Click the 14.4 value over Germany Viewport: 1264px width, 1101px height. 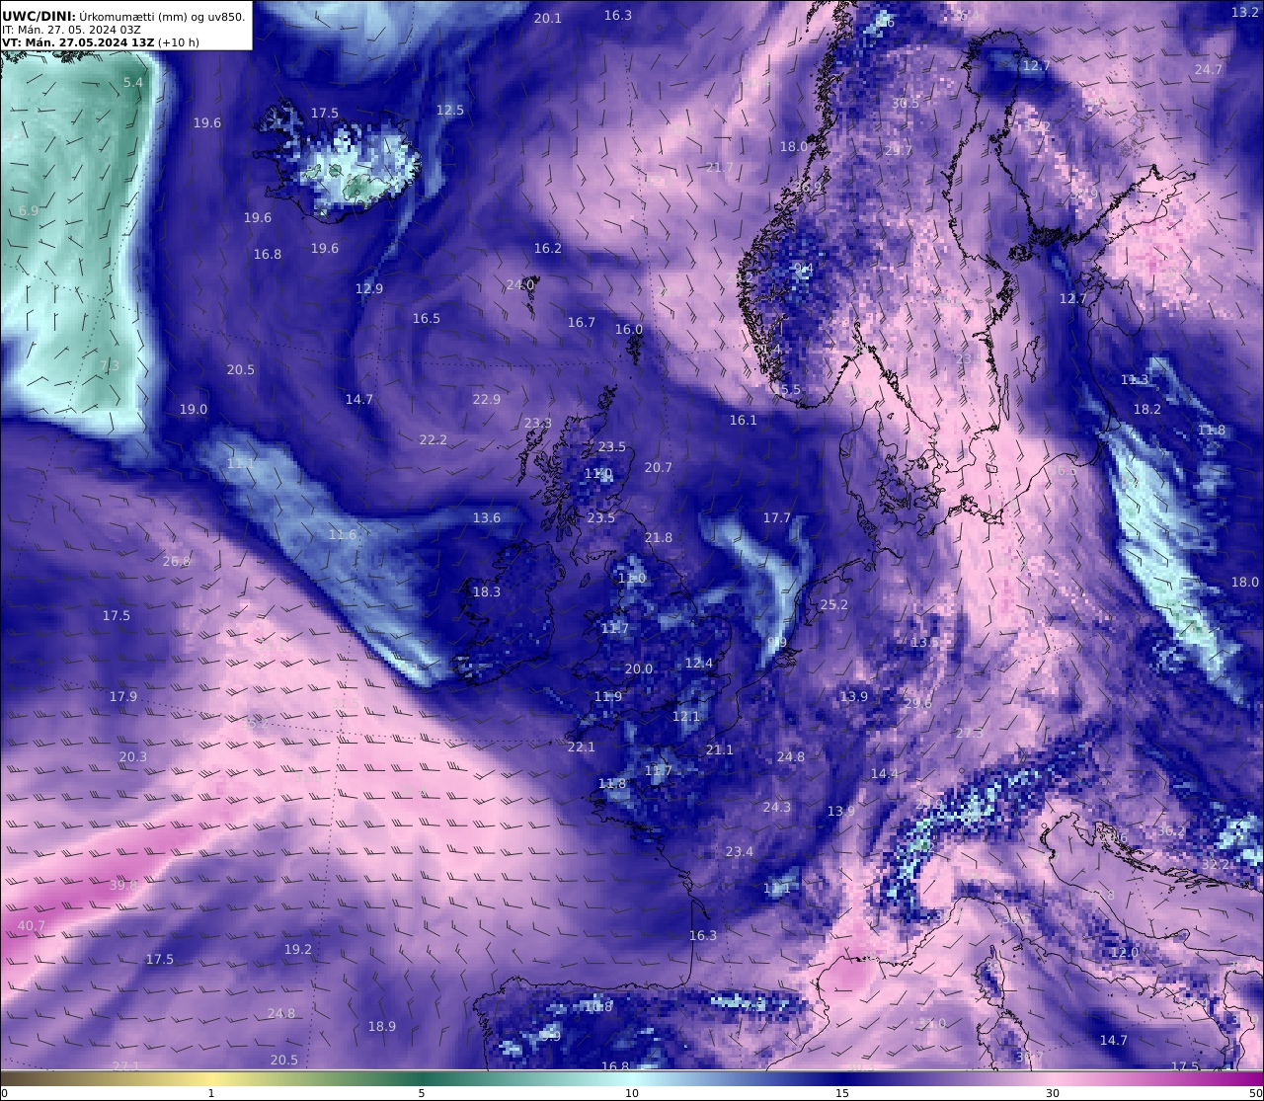click(x=885, y=774)
